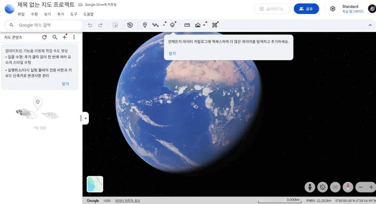
Task: Click the image overlay tool
Action: coord(198,25)
